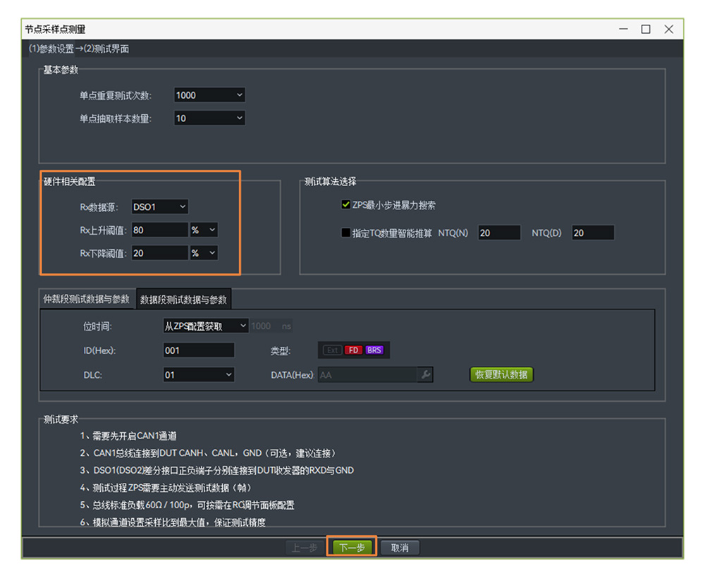The width and height of the screenshot is (705, 578).
Task: Minimize the 节点采样点测量 window
Action: (x=623, y=29)
